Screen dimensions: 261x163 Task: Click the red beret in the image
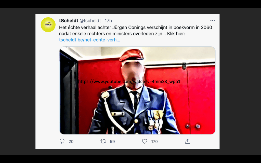tap(131, 55)
